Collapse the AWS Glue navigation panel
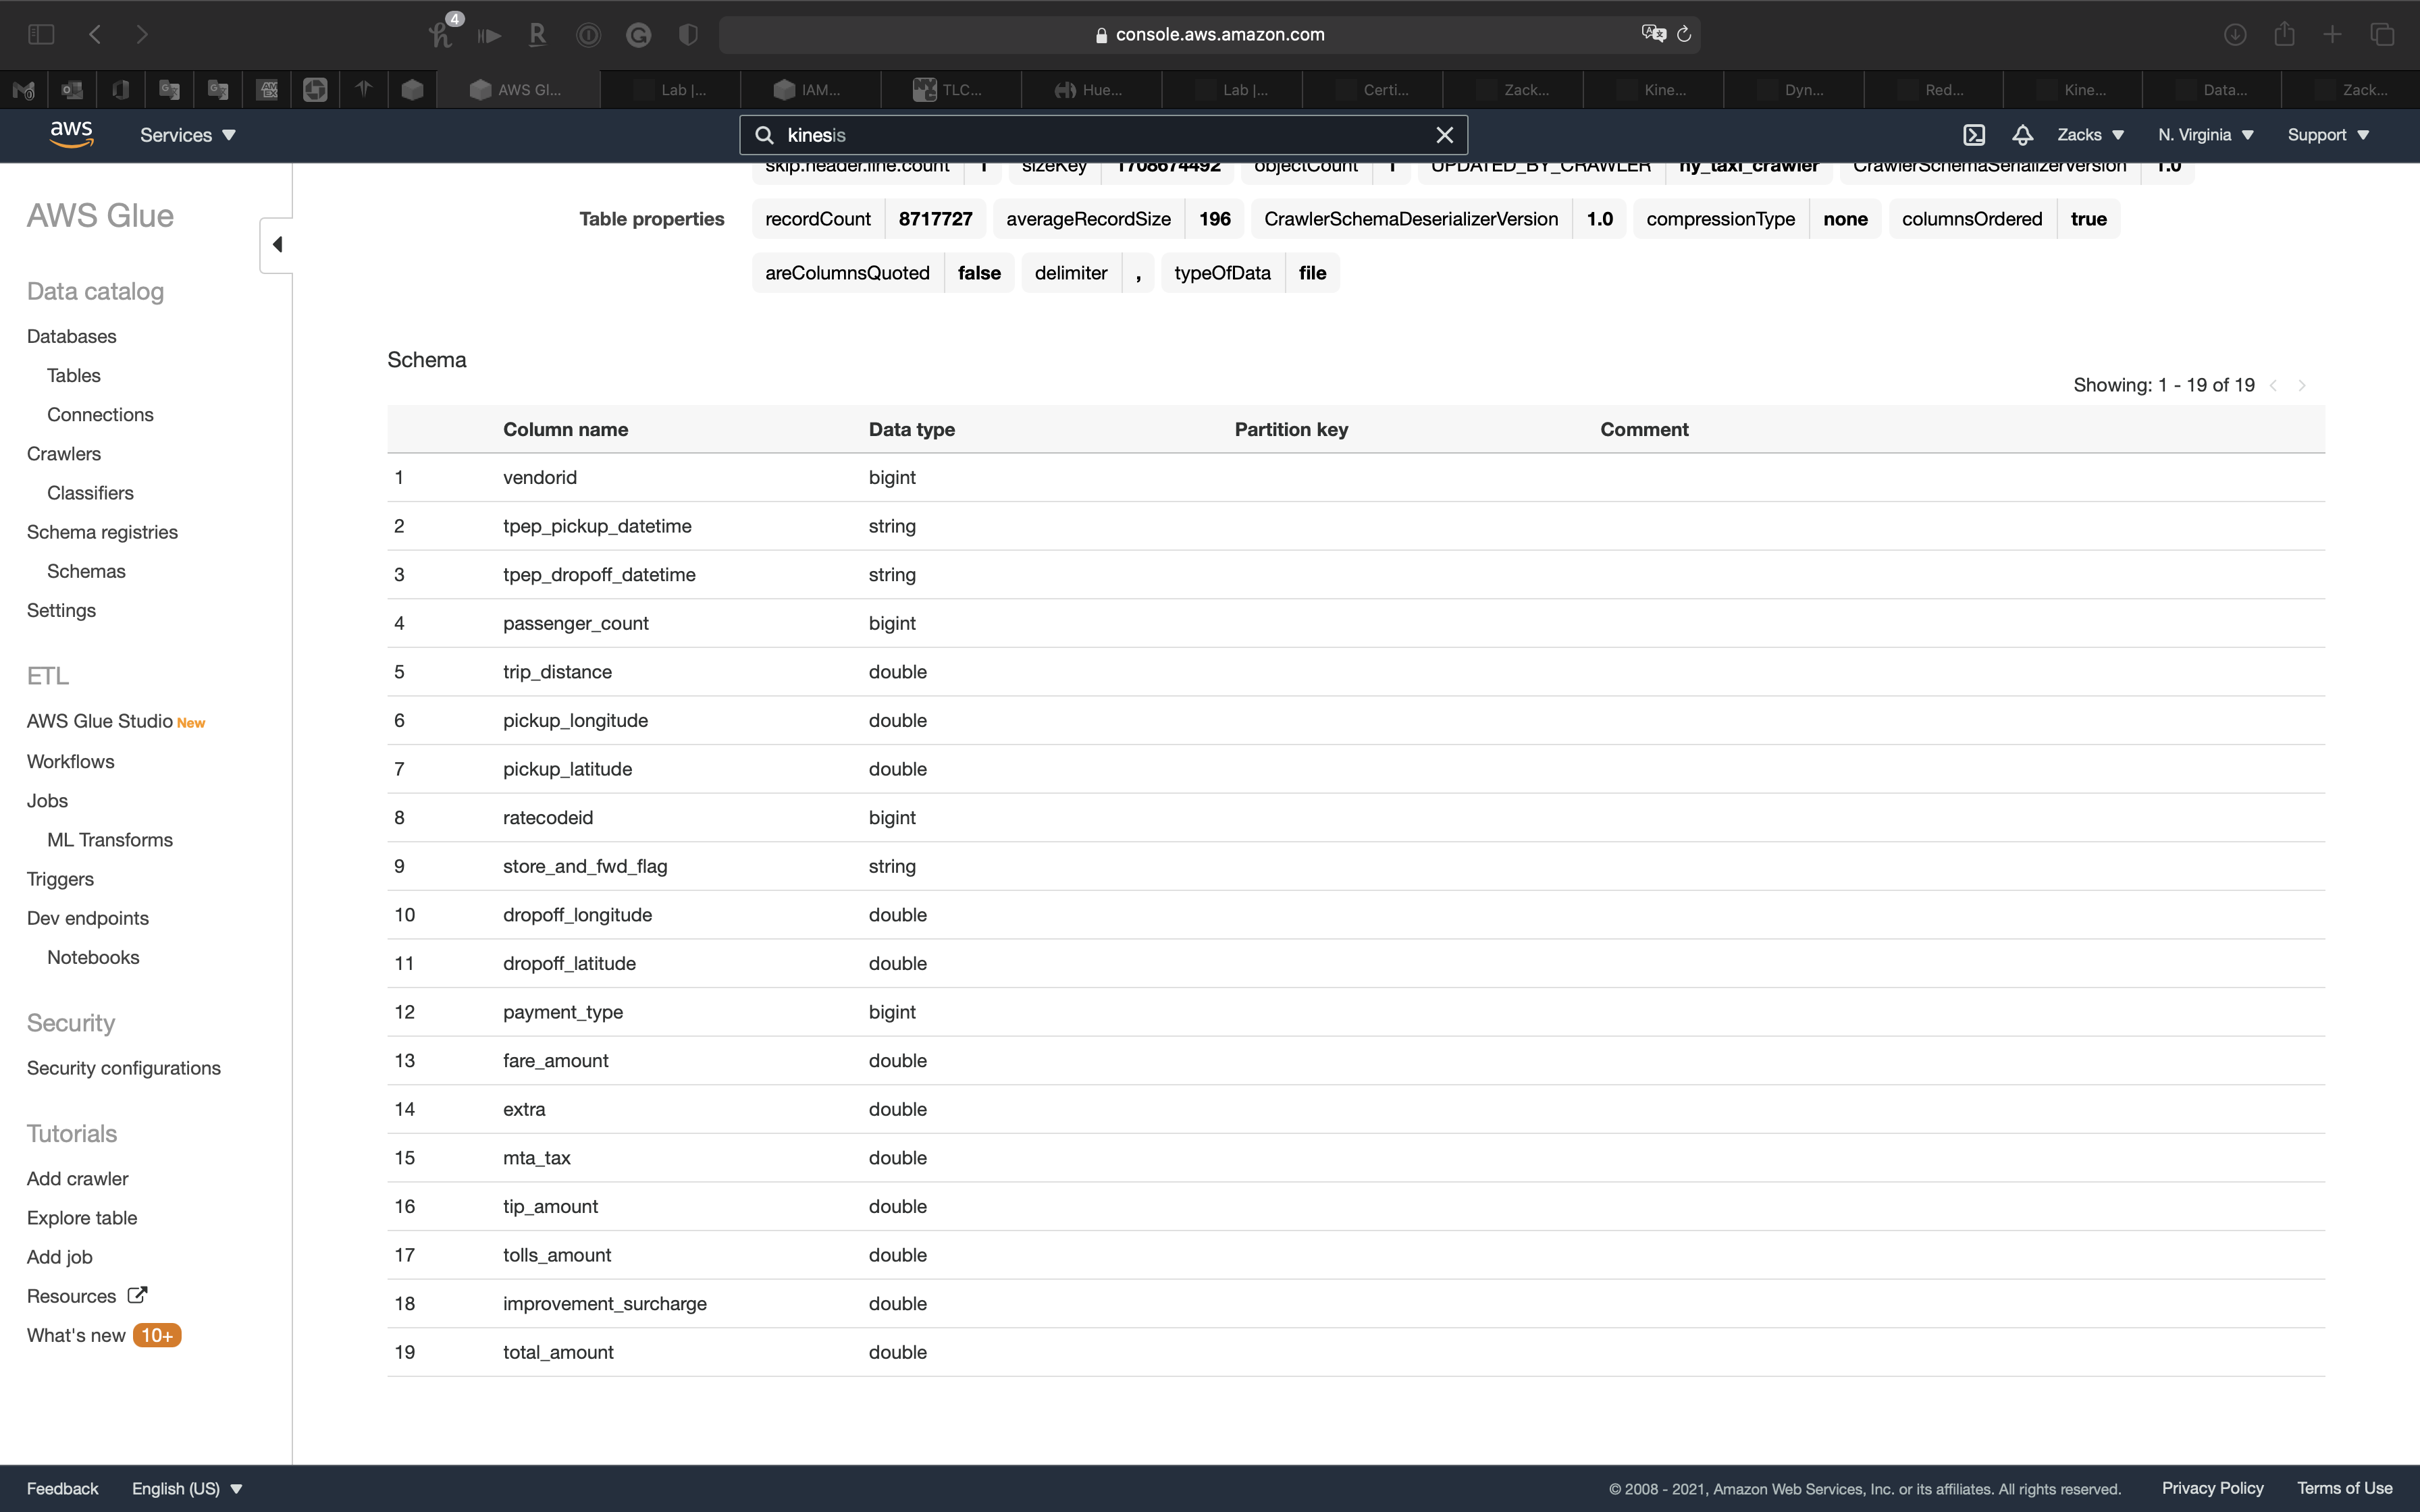2420x1512 pixels. (x=277, y=245)
